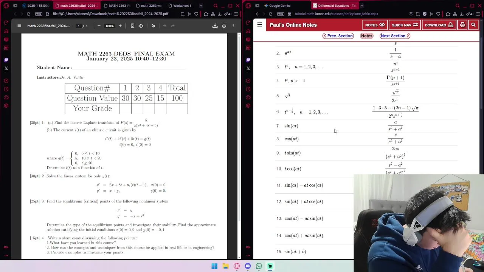
Task: Open extensions icon in left browser window
Action: point(206,14)
